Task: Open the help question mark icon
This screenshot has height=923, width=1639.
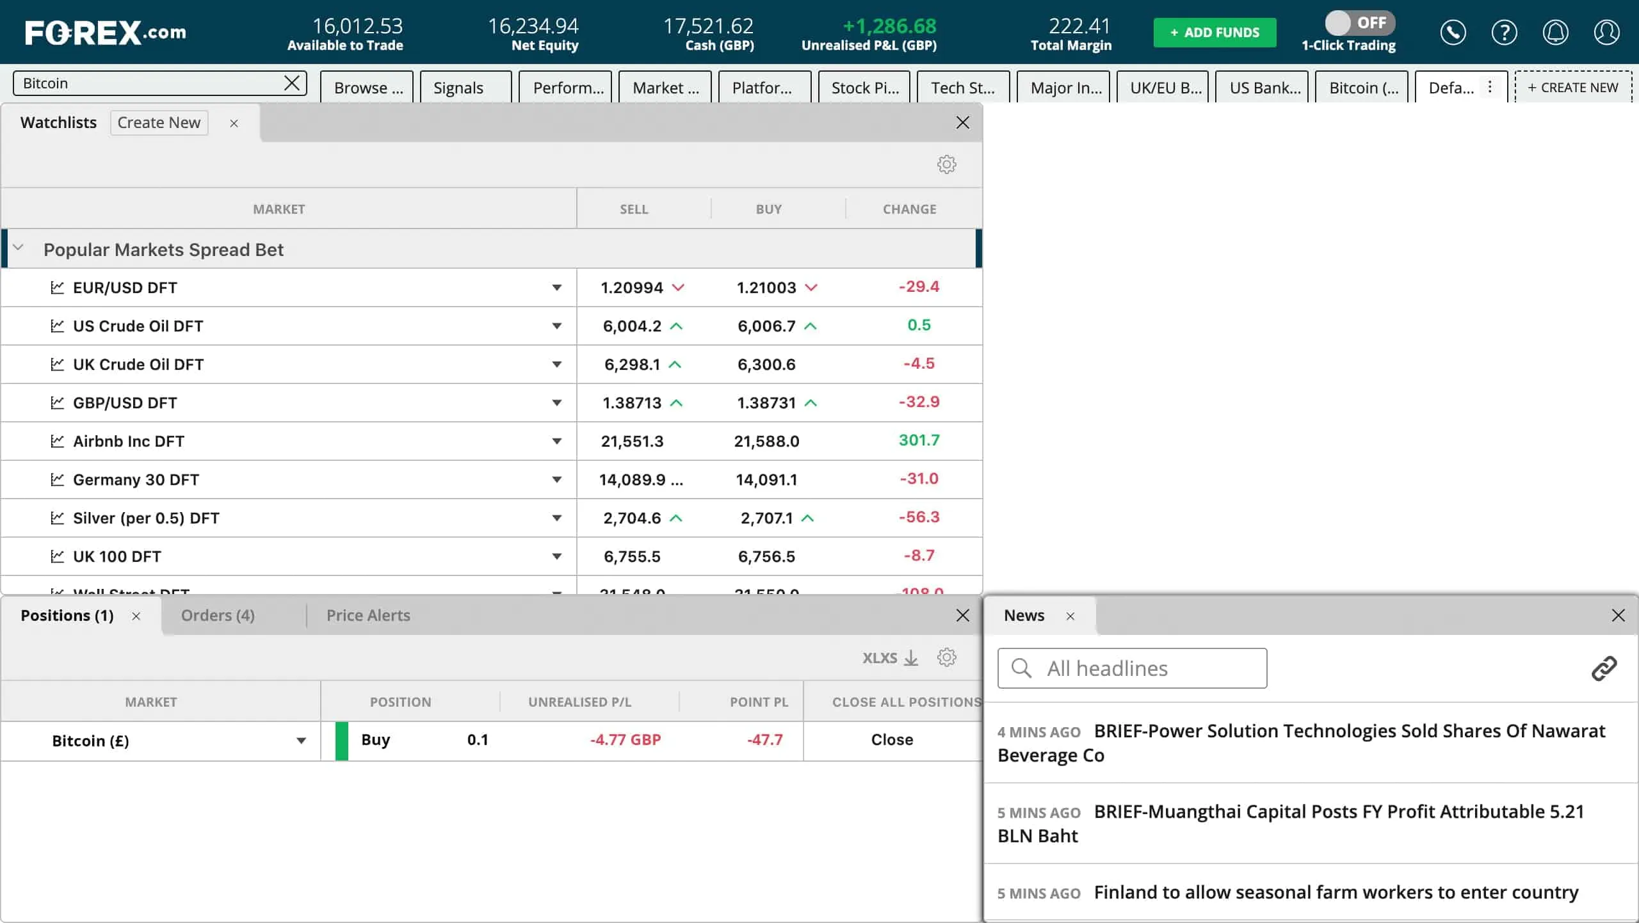Action: [1504, 32]
